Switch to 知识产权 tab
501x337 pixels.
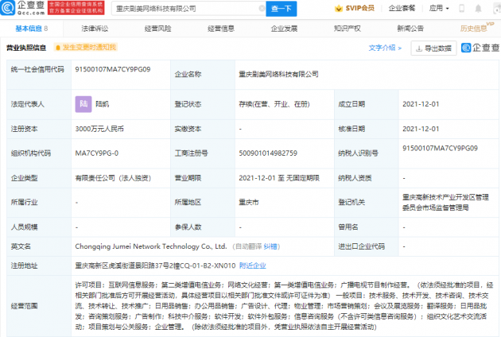[348, 29]
